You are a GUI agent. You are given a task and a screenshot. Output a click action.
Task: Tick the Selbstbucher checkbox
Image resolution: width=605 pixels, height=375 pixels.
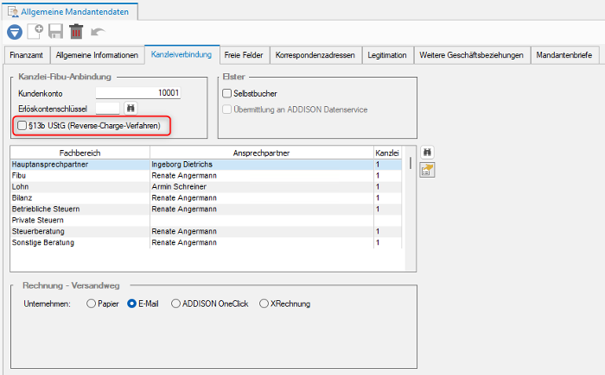click(226, 93)
